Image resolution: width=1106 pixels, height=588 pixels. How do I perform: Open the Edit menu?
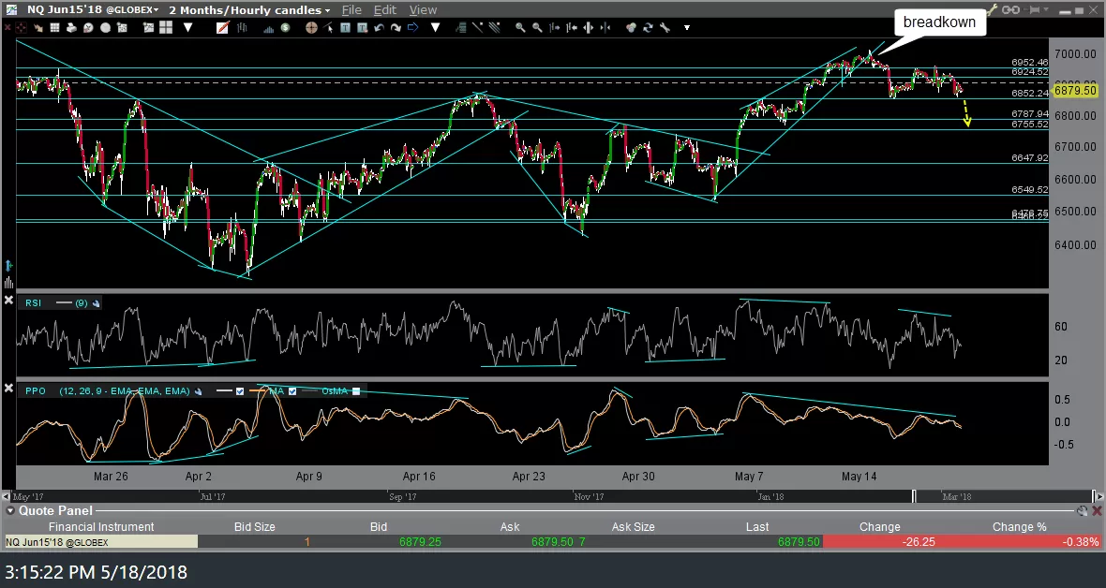pyautogui.click(x=385, y=10)
